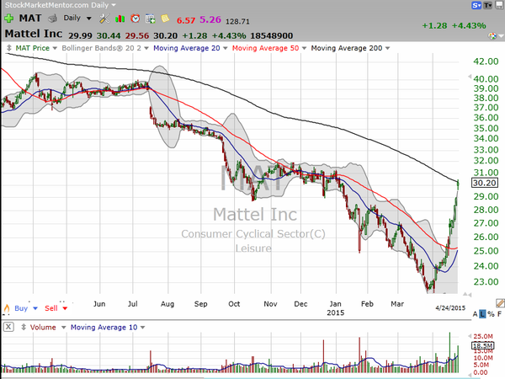505x379 pixels.
Task: Open the yellow sticky note icon
Action: point(165,18)
